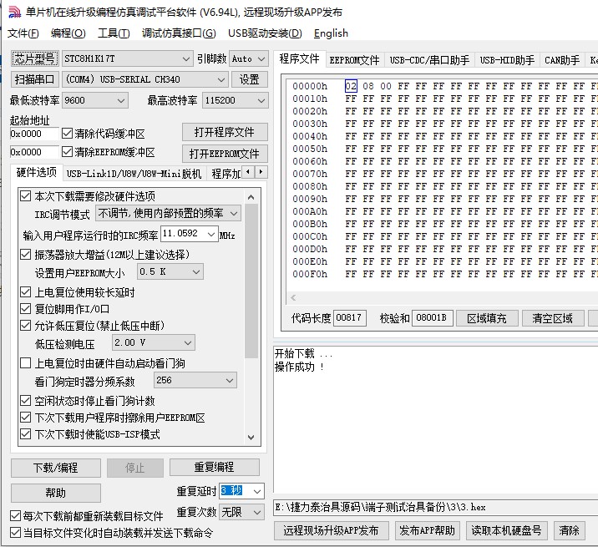Toggle 上电复位使用较长延时 checkbox
Image resolution: width=598 pixels, height=547 pixels.
click(26, 292)
